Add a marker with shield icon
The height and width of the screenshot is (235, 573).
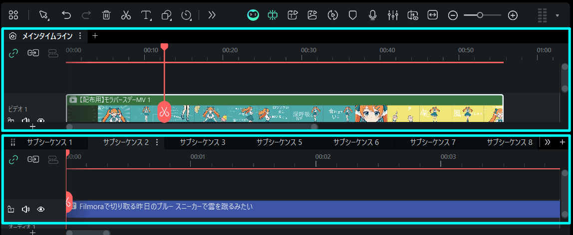[x=352, y=15]
